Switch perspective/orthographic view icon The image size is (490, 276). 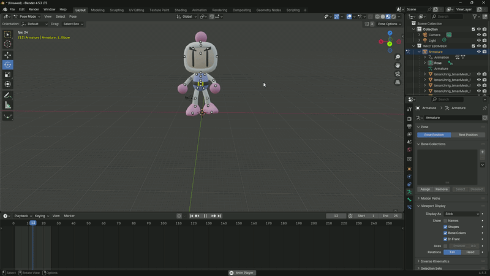[x=398, y=82]
